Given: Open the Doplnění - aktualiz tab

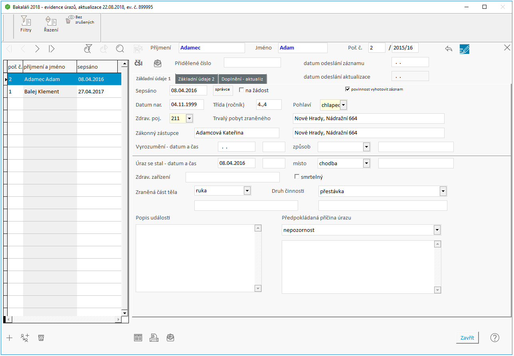Looking at the screenshot, I should coord(242,79).
